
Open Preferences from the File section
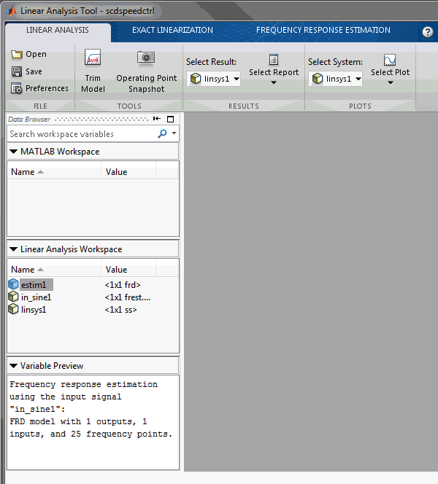coord(39,88)
